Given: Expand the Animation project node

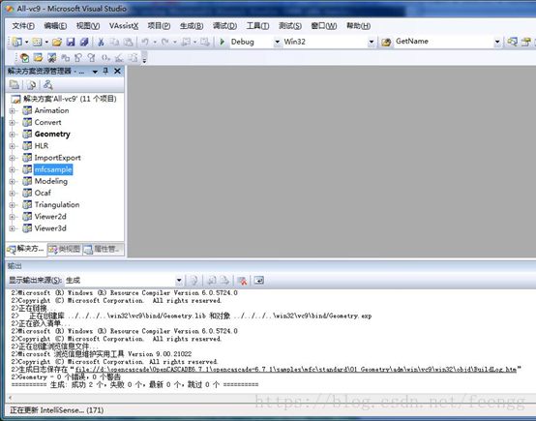Looking at the screenshot, I should [x=13, y=110].
